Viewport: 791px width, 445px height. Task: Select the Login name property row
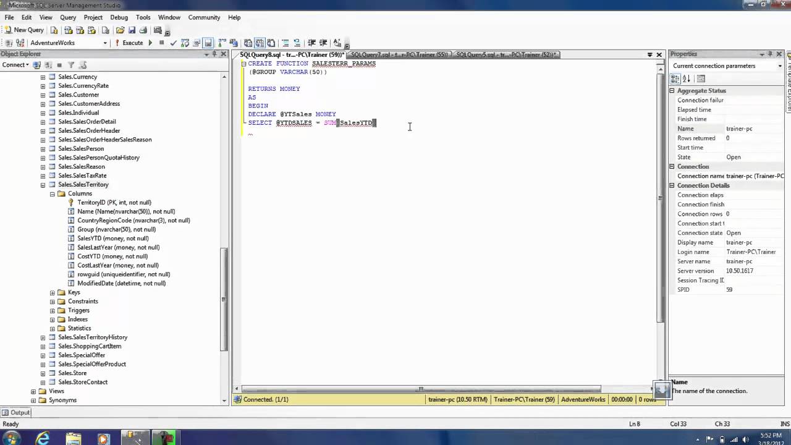click(x=726, y=252)
